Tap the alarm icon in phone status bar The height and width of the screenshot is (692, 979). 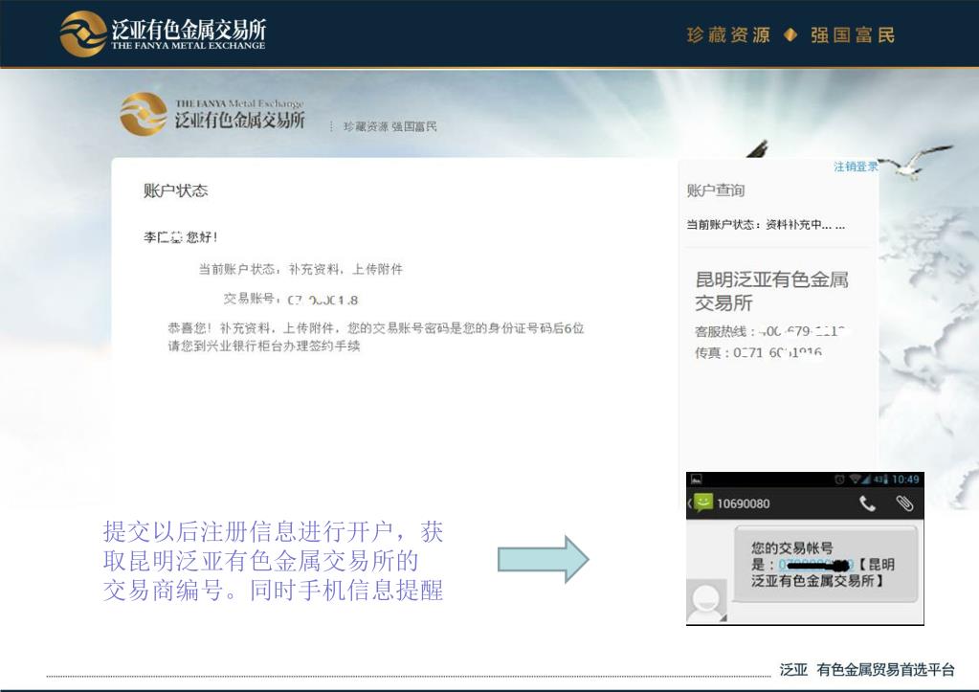(x=840, y=480)
